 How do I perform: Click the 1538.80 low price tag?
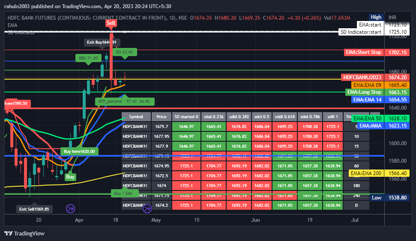pos(397,197)
